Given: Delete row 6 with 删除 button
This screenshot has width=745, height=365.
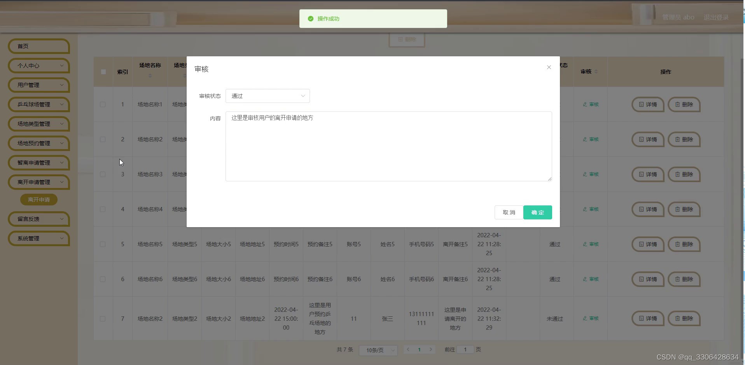Looking at the screenshot, I should (684, 279).
